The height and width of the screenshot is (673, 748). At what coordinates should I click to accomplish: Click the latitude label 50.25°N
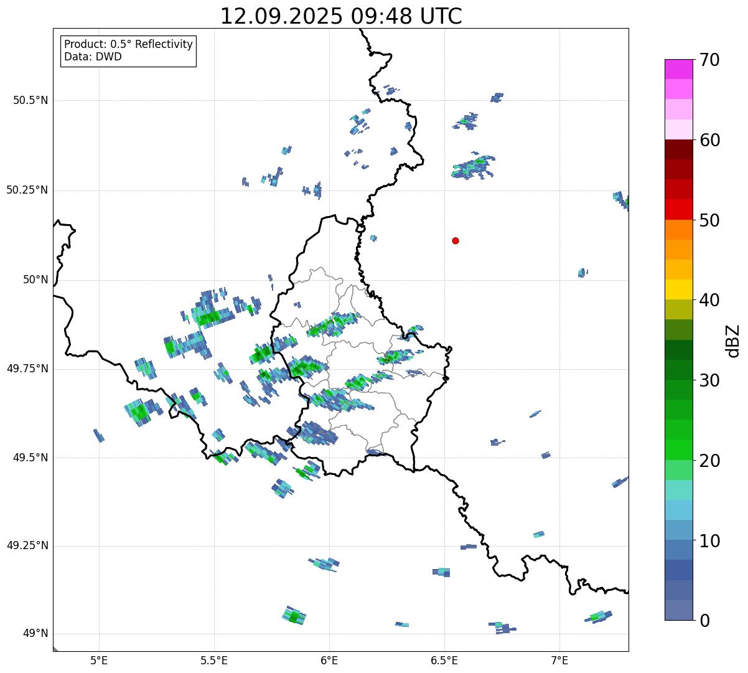point(27,190)
